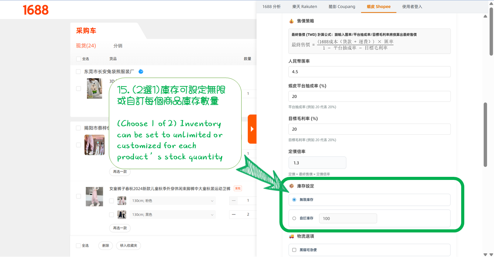Click the money bag icon next to 售價策略
The width and height of the screenshot is (494, 278).
[x=291, y=21]
